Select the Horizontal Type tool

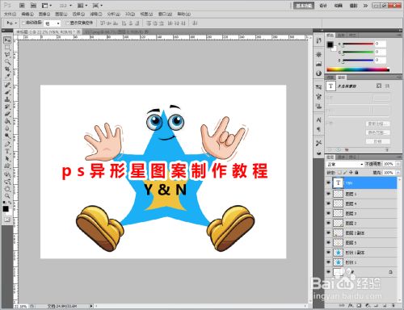pyautogui.click(x=7, y=152)
